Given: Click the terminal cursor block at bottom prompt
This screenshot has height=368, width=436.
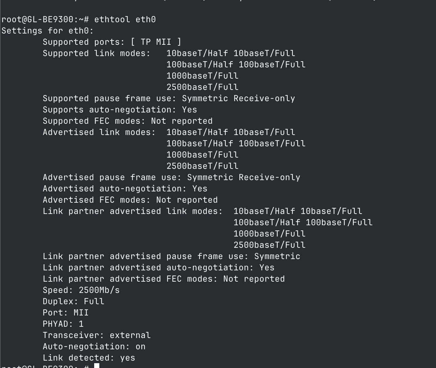Looking at the screenshot, I should pos(96,366).
